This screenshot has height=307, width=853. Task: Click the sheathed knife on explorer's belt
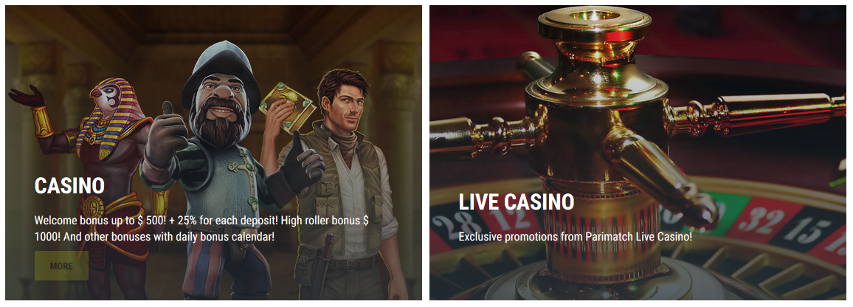(x=325, y=264)
